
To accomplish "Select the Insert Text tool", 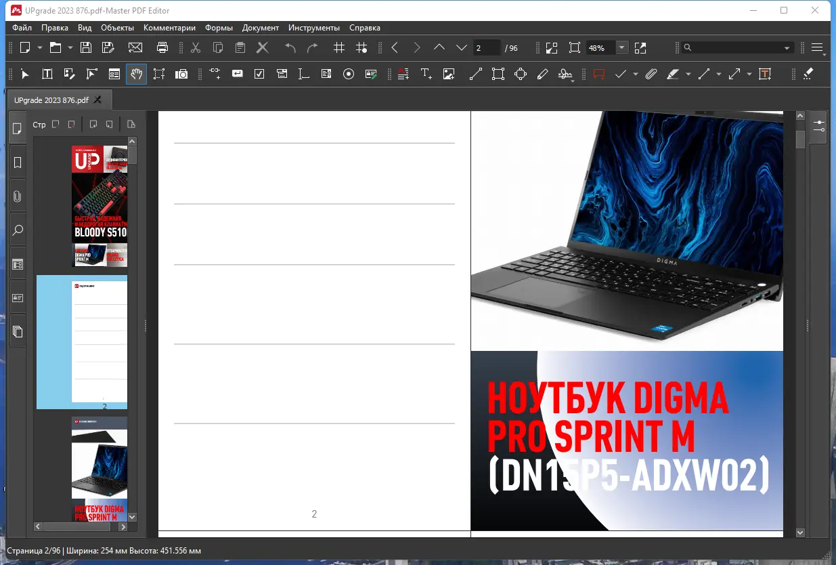I will pos(426,74).
